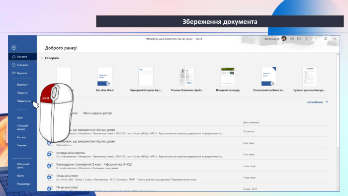Open Відгук in the sidebar
The height and width of the screenshot is (196, 348).
(x=20, y=176)
